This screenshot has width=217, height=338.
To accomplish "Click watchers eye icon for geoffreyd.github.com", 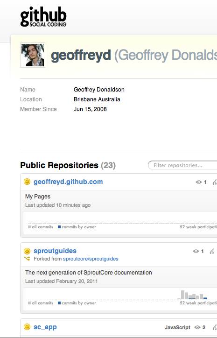I will tap(198, 182).
